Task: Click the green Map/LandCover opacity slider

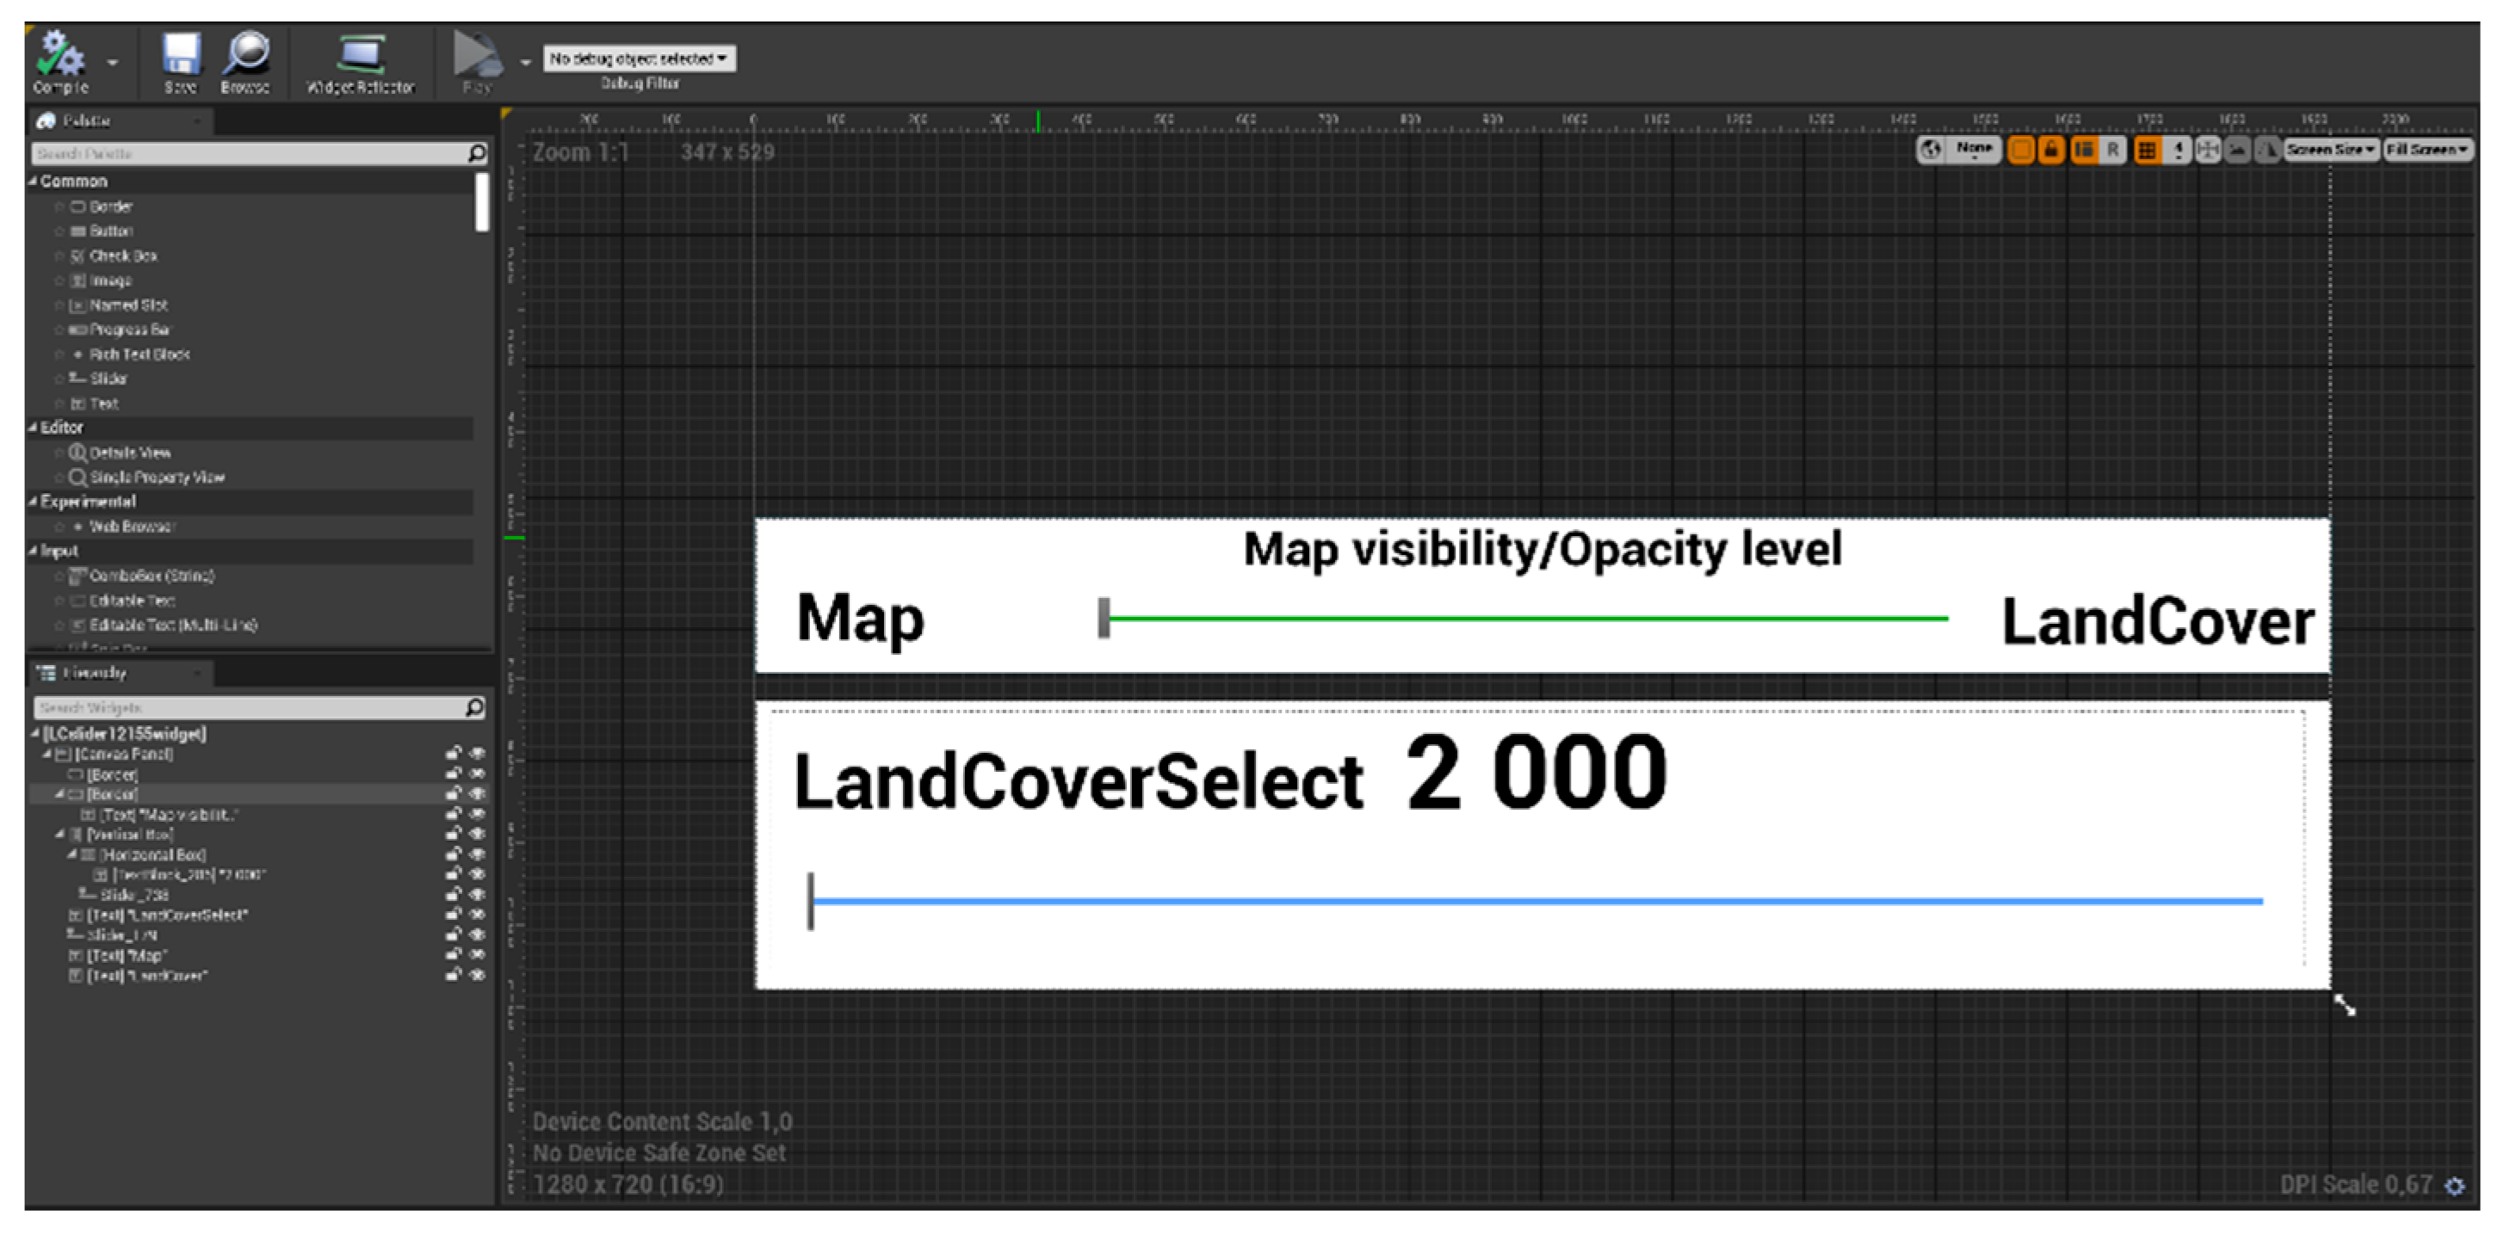Action: coord(1526,618)
